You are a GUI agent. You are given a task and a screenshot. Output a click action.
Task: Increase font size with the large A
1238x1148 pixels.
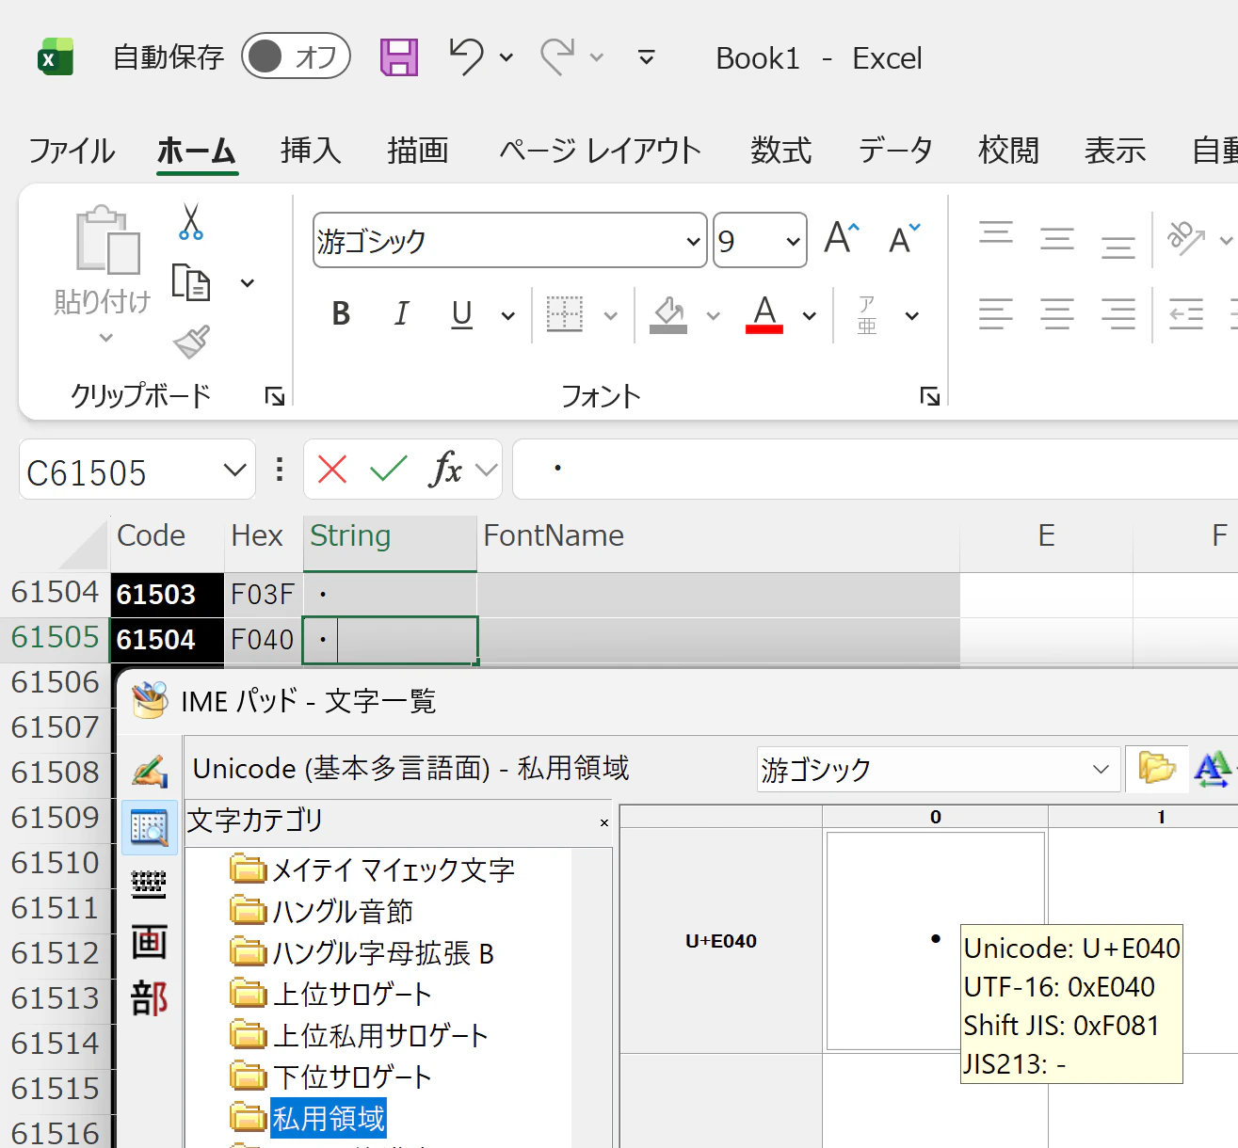(x=842, y=238)
